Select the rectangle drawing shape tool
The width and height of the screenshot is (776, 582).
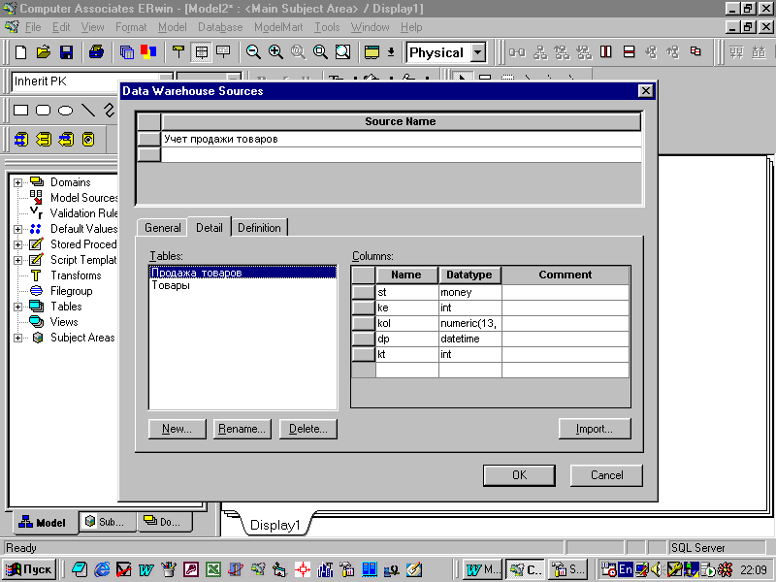click(x=20, y=110)
